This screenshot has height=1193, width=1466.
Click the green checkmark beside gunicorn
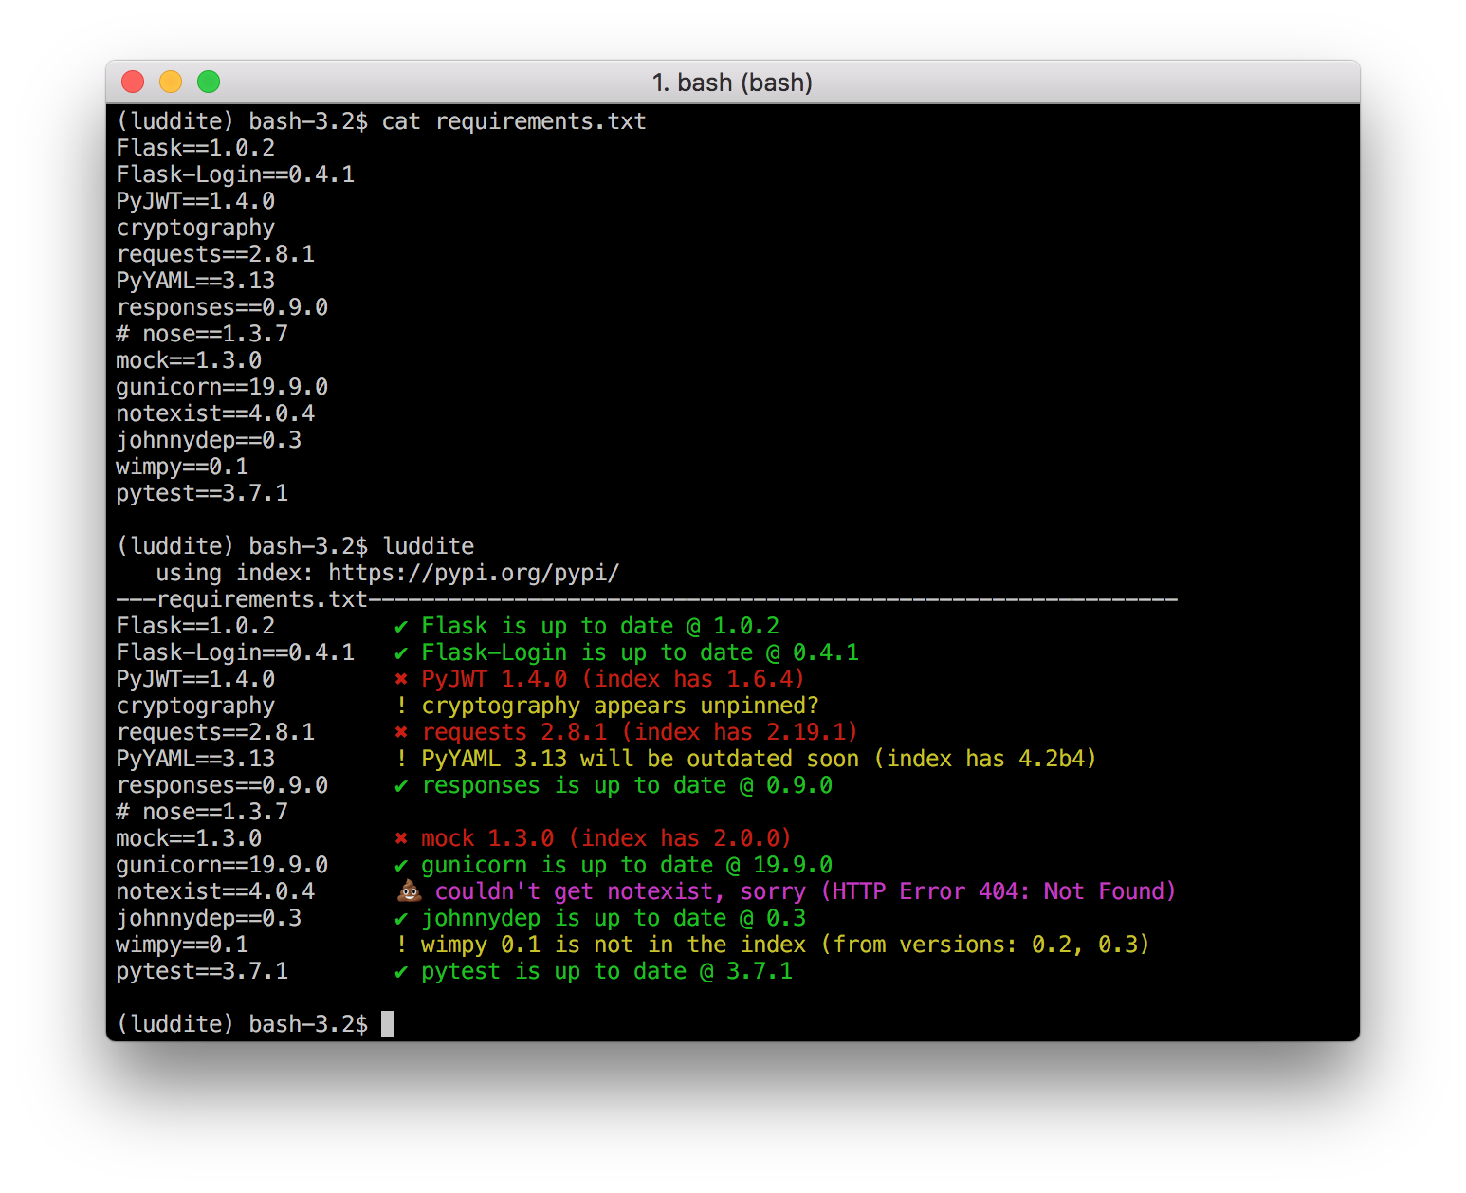click(401, 866)
